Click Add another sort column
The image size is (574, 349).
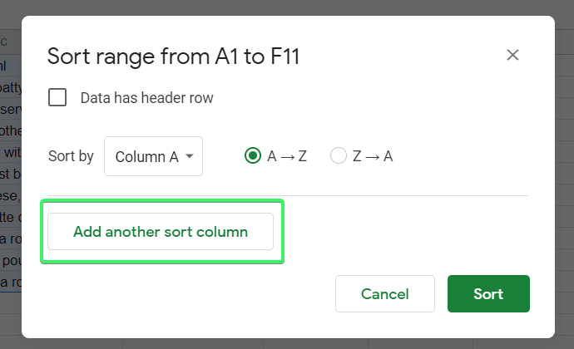click(x=161, y=232)
